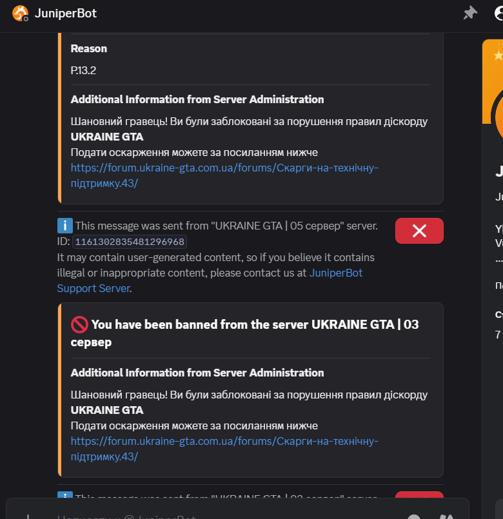Click the P.13.2 reason text
This screenshot has height=519, width=503.
(83, 70)
